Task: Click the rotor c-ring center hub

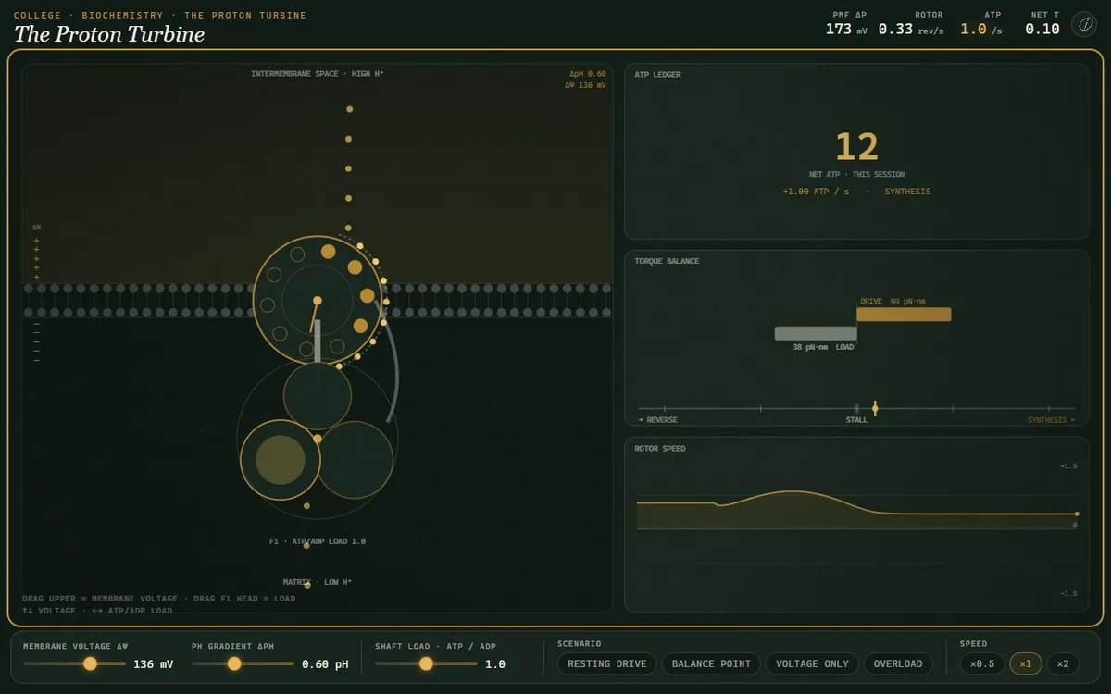Action: click(318, 301)
